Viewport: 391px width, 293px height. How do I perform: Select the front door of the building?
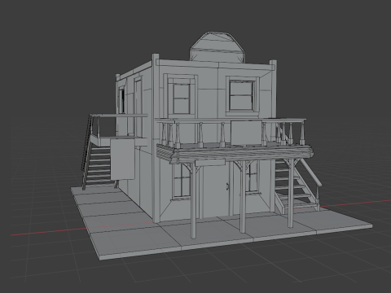(217, 190)
